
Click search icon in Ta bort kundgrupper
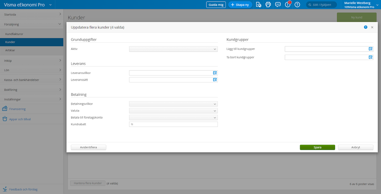click(x=370, y=57)
